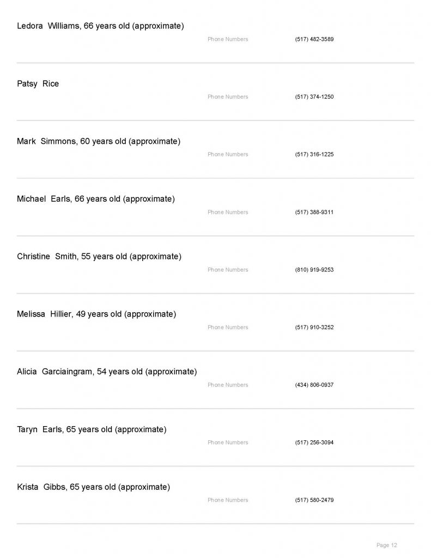Click the Krista Gibbs name entry
The width and height of the screenshot is (431, 558).
pos(93,487)
